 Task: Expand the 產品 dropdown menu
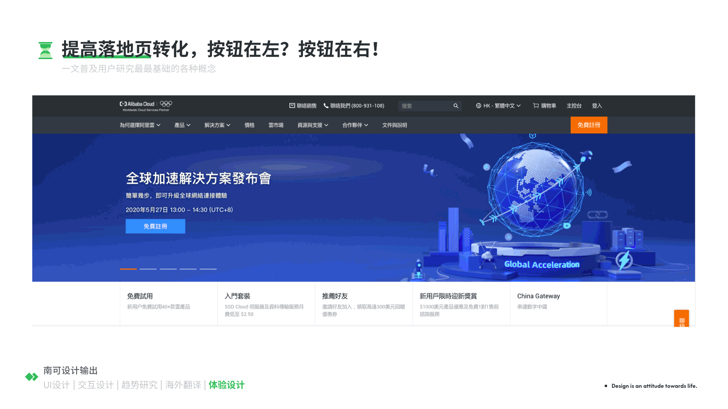[182, 125]
